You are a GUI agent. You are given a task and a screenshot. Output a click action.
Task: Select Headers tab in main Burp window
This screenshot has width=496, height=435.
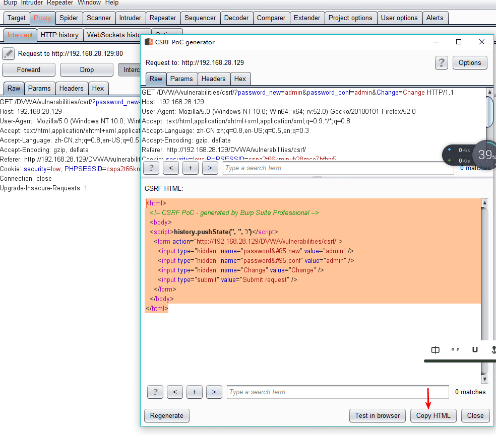pyautogui.click(x=72, y=89)
